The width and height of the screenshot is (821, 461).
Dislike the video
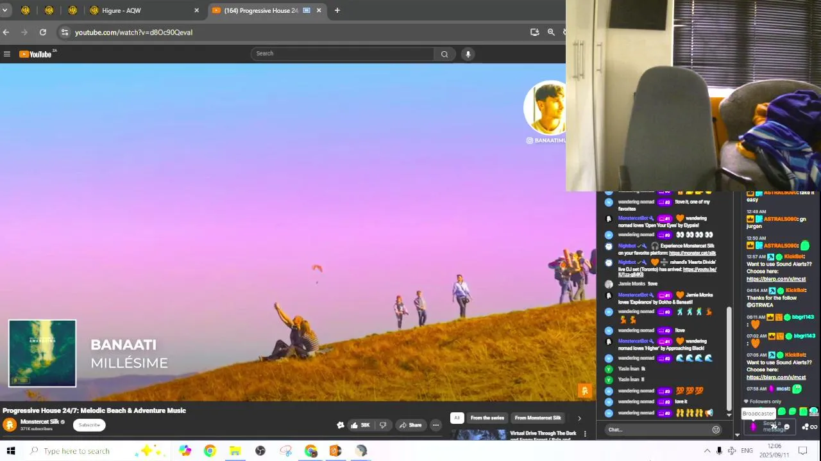[383, 425]
